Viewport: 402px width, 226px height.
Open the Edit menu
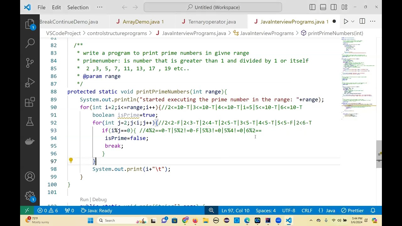click(x=57, y=7)
